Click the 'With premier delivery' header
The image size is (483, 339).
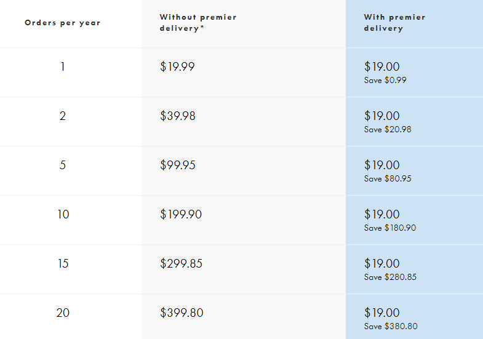(x=394, y=23)
